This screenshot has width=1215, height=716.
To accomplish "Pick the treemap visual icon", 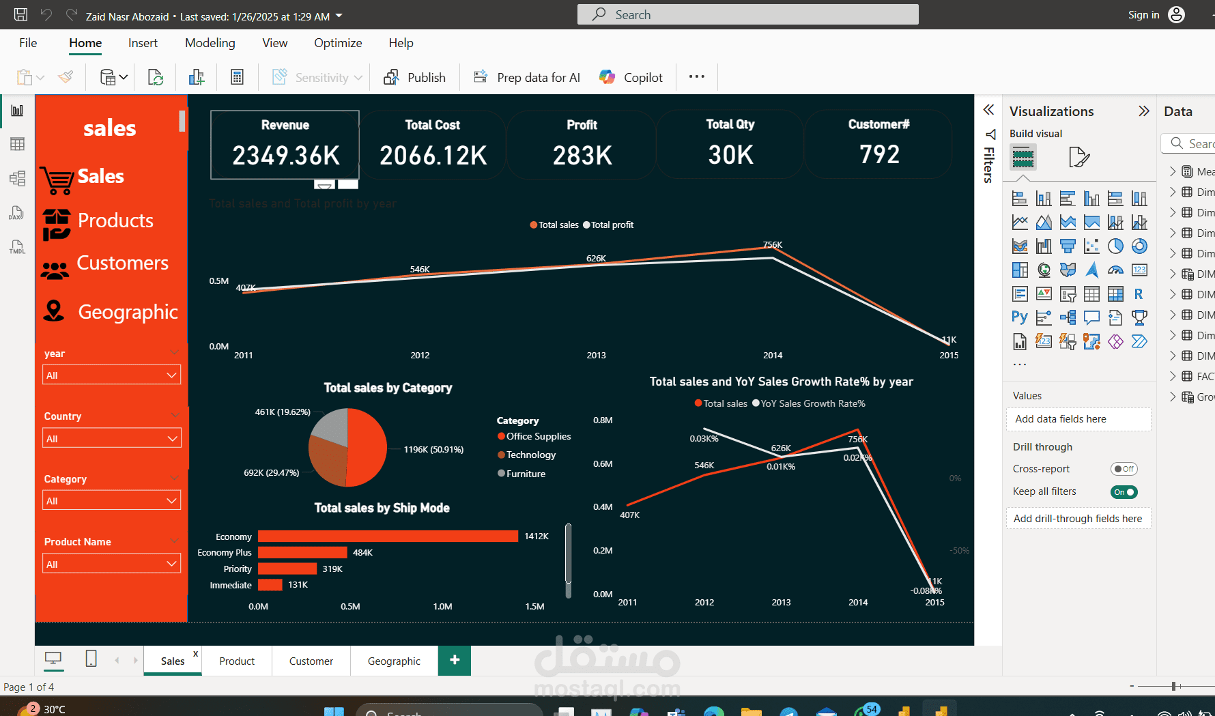I will (x=1020, y=270).
